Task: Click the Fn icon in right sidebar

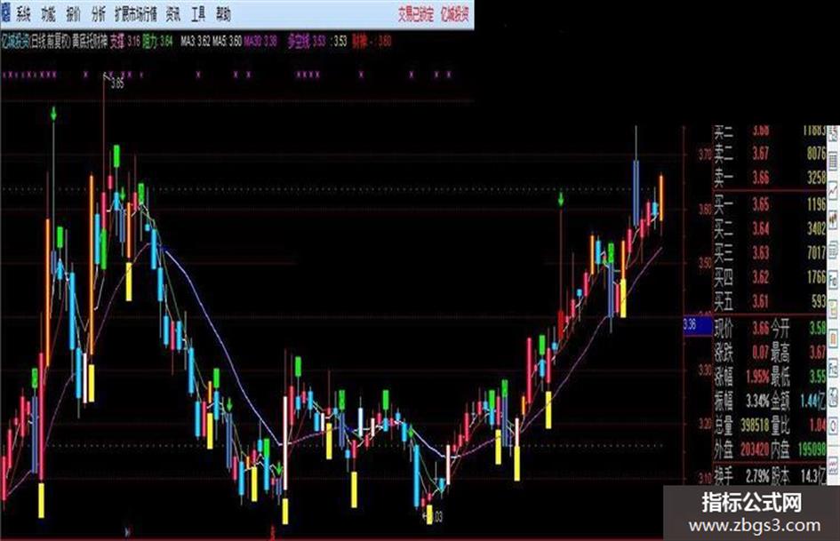Action: tap(833, 369)
